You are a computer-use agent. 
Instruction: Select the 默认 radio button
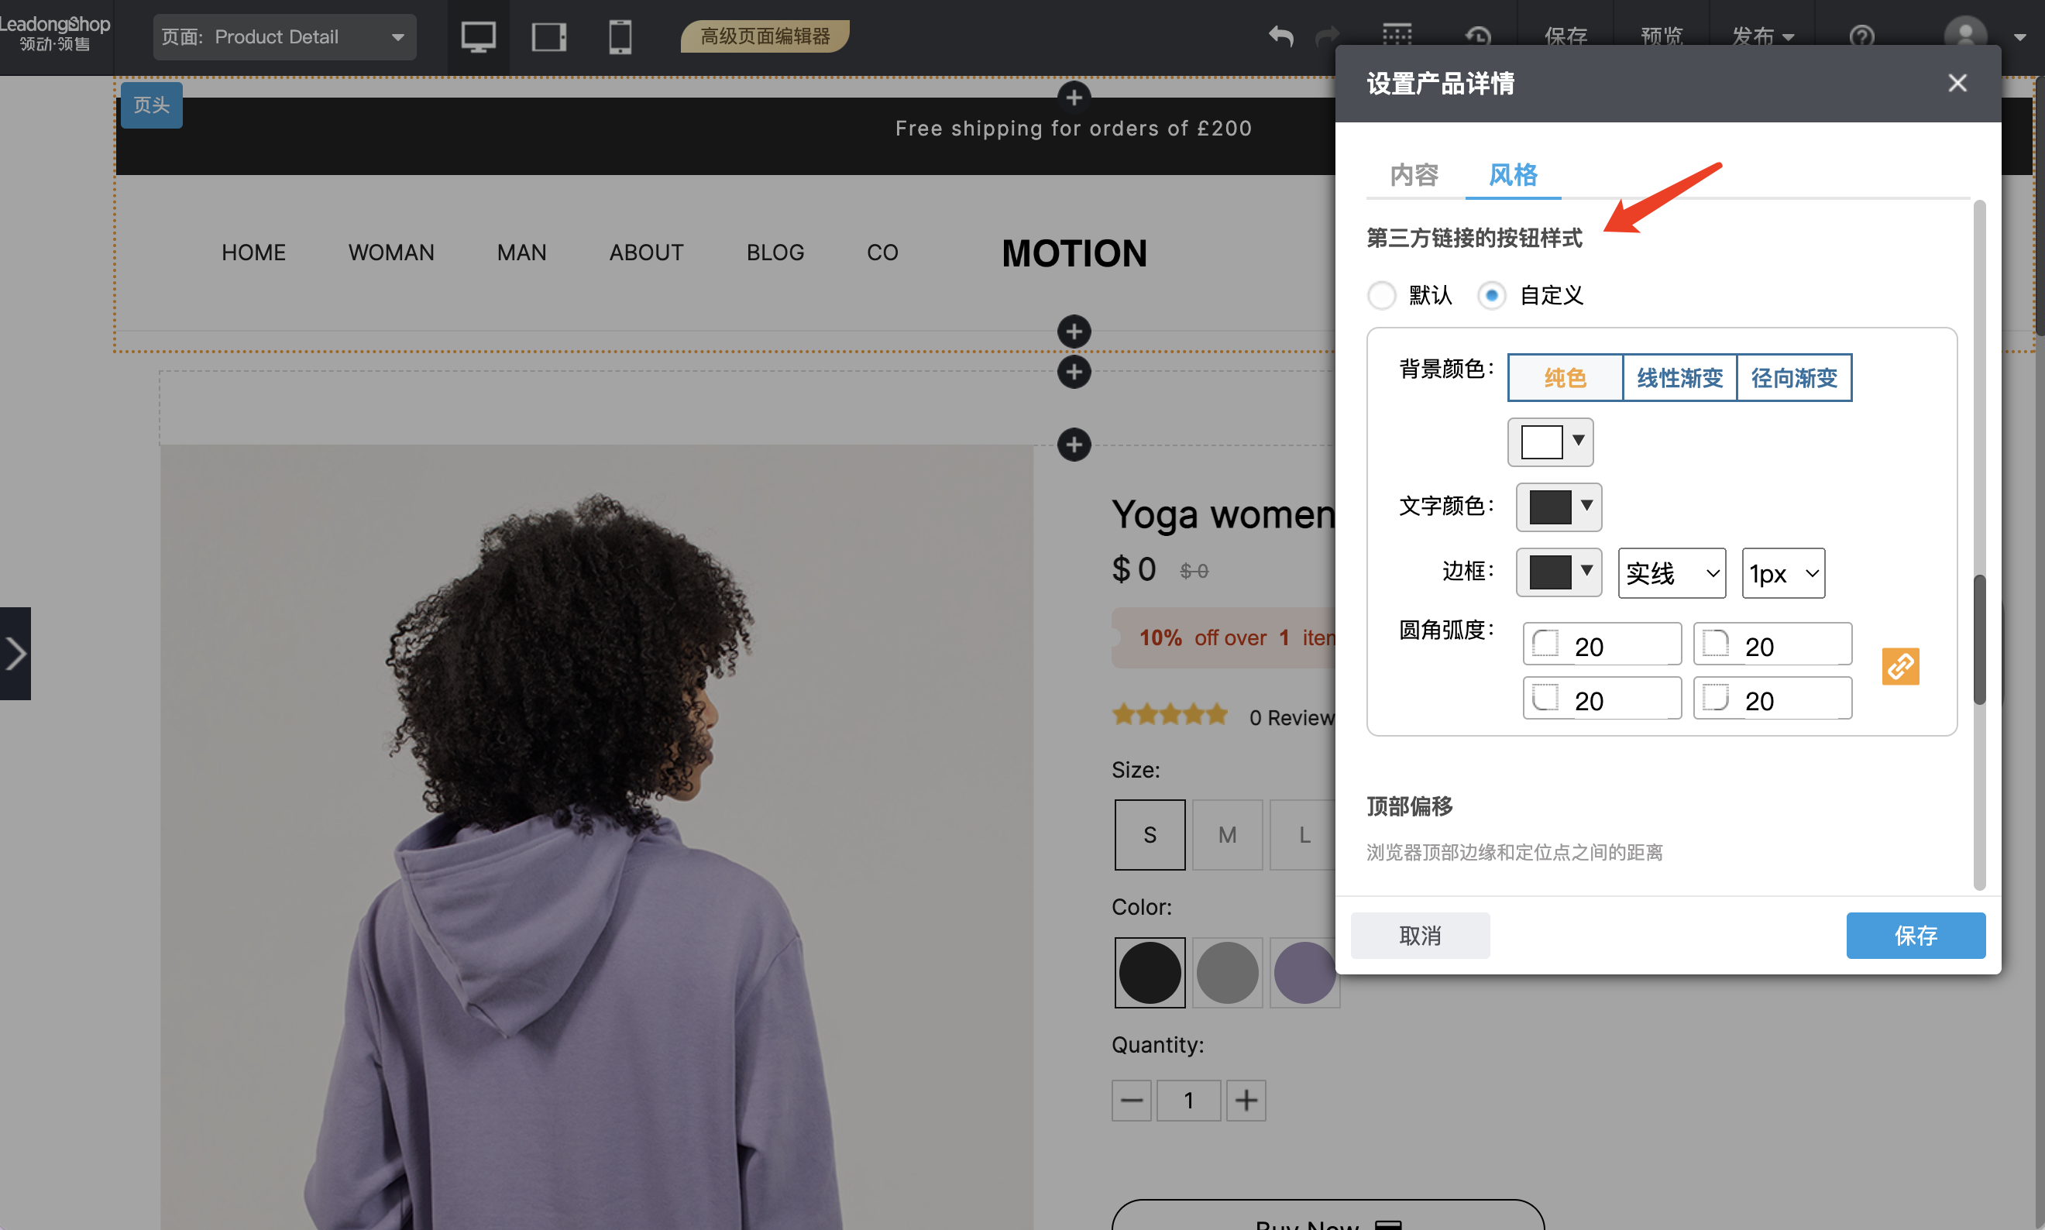[x=1382, y=295]
